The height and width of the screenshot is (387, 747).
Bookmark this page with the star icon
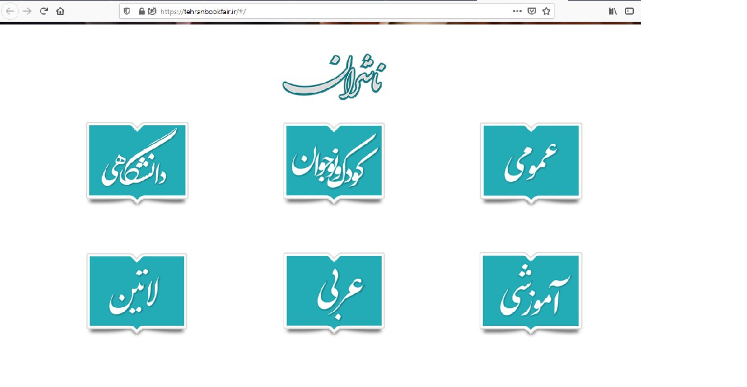tap(546, 11)
